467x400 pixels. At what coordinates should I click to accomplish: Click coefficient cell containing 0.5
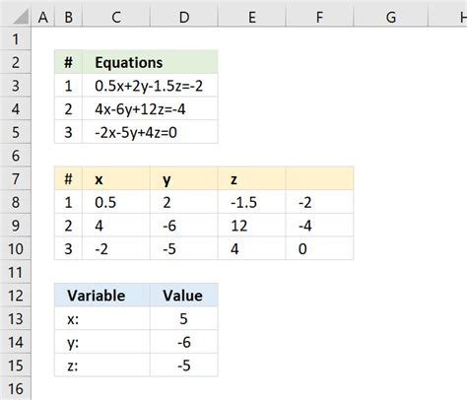pos(116,202)
